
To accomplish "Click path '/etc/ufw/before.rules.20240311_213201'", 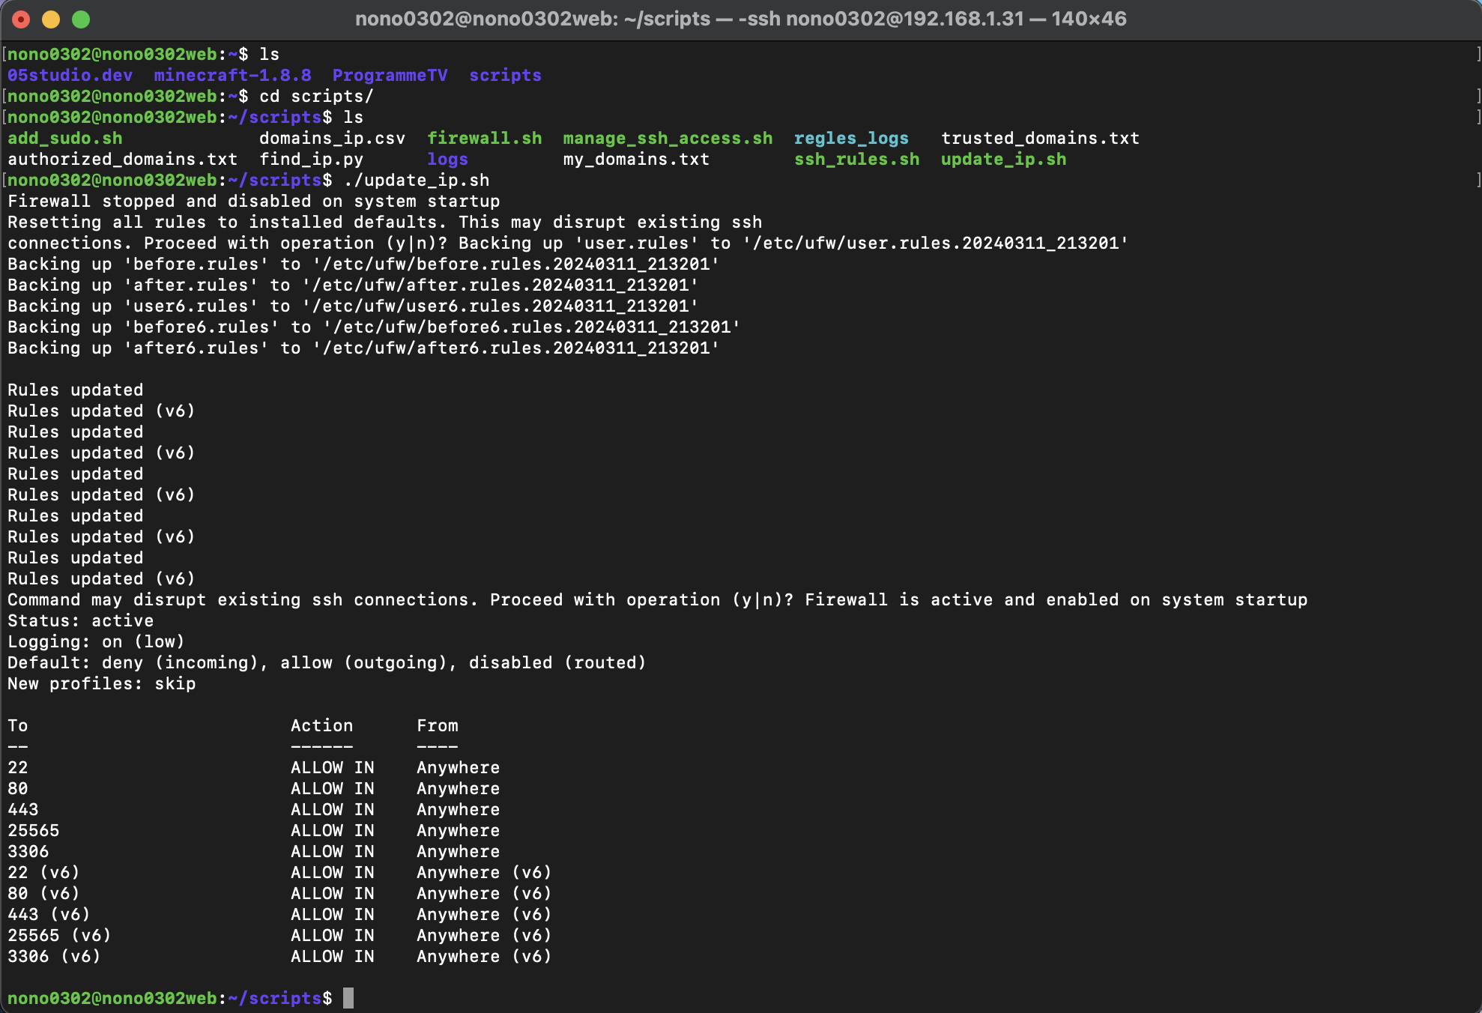I will click(516, 264).
